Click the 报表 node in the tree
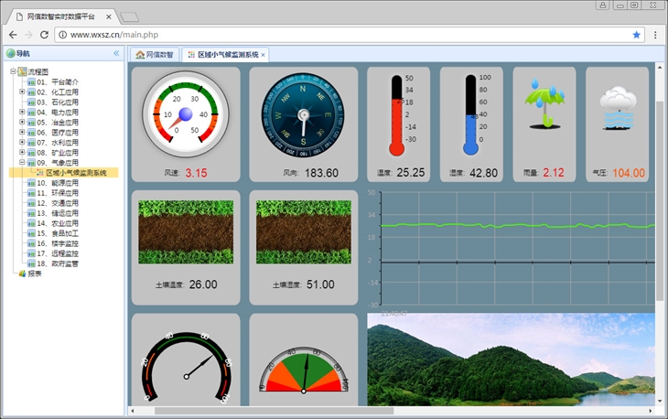Image resolution: width=668 pixels, height=419 pixels. (35, 274)
